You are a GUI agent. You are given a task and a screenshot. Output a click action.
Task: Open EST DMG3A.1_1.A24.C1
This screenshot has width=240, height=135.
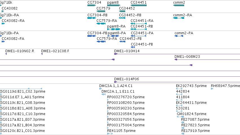tap(116, 86)
